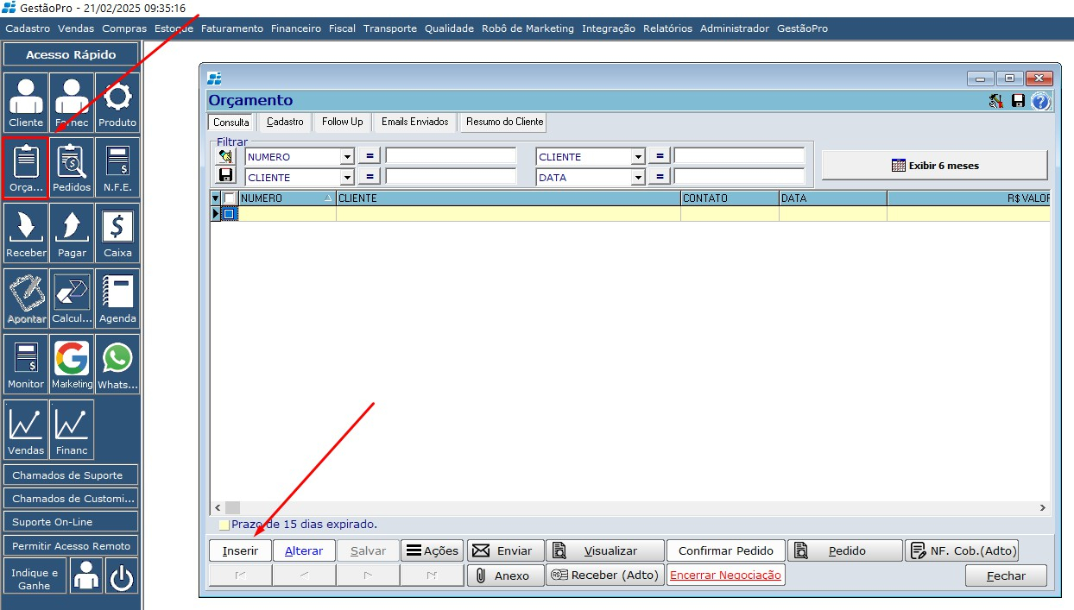Screen dimensions: 1074x610
Task: Click the NF. Cob.(Adto) button
Action: click(x=963, y=550)
